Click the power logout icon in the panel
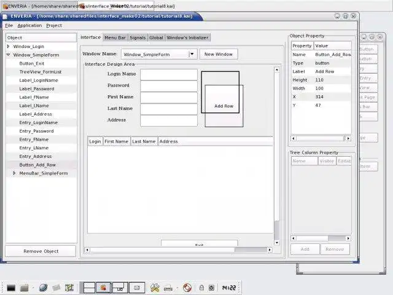This screenshot has height=295, width=393. pyautogui.click(x=211, y=288)
